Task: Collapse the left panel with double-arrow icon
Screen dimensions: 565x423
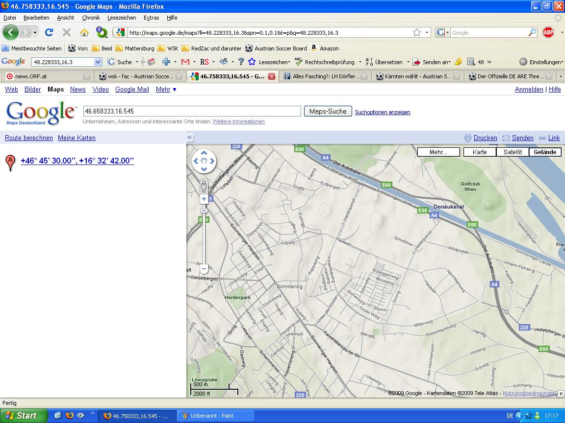Action: click(189, 138)
